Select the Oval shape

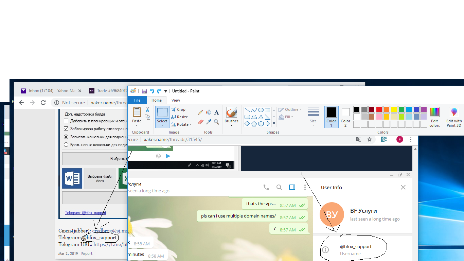click(261, 110)
